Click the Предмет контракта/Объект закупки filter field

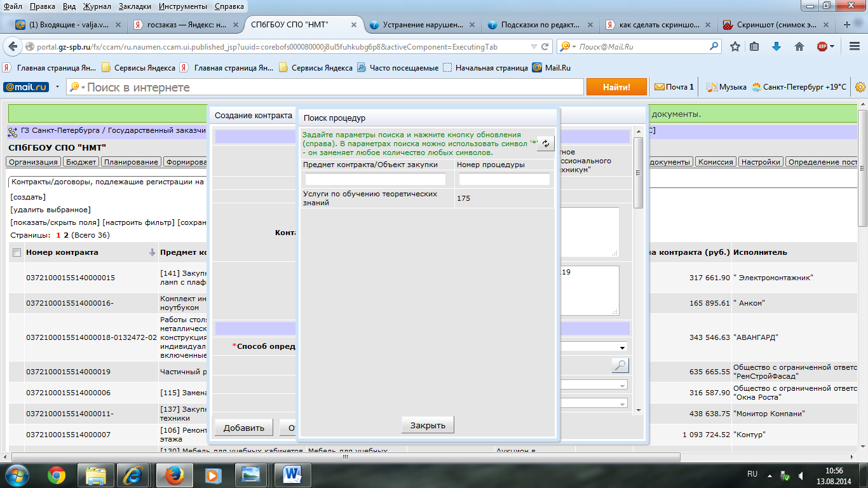coord(376,179)
